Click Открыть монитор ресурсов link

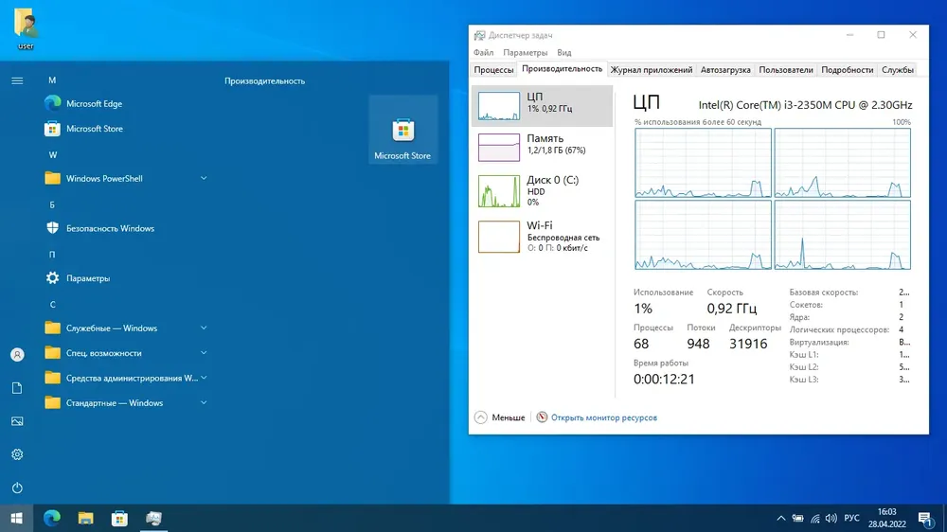point(603,417)
